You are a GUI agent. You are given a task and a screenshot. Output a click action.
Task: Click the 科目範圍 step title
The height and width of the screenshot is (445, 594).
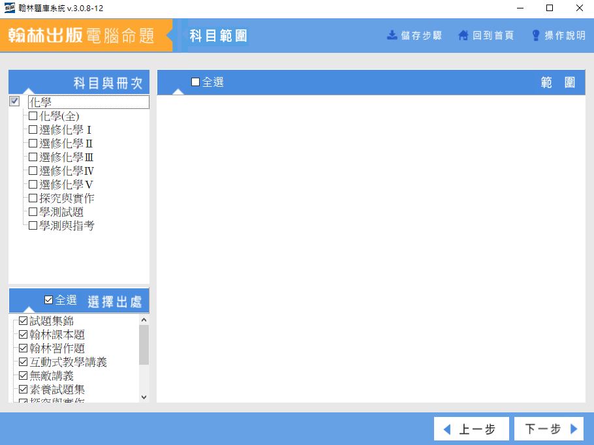coord(218,36)
